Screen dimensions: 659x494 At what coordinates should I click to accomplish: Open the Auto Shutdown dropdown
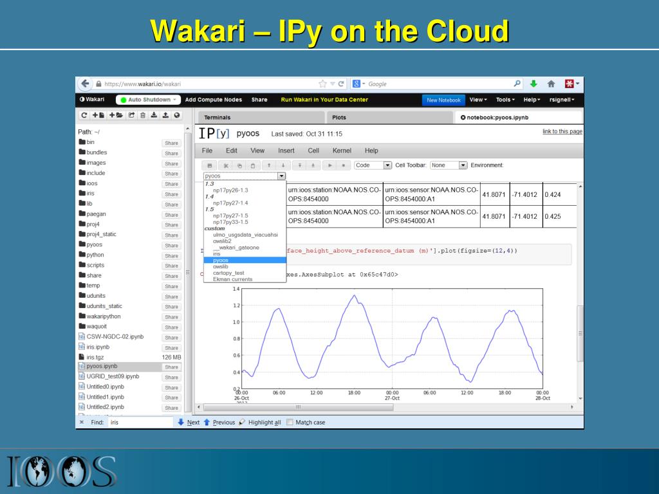[x=149, y=100]
